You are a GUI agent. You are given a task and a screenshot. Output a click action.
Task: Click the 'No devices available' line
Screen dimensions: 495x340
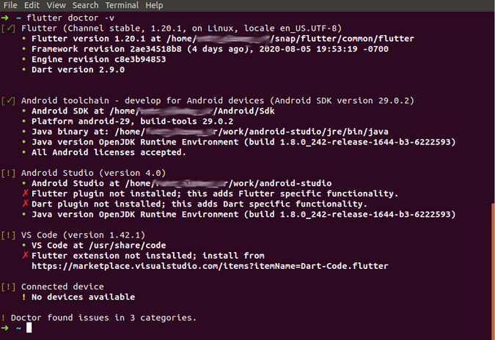click(83, 297)
